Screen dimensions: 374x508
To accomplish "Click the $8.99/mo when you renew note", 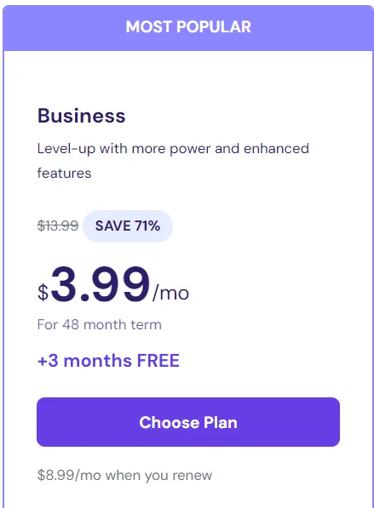I will [x=125, y=476].
